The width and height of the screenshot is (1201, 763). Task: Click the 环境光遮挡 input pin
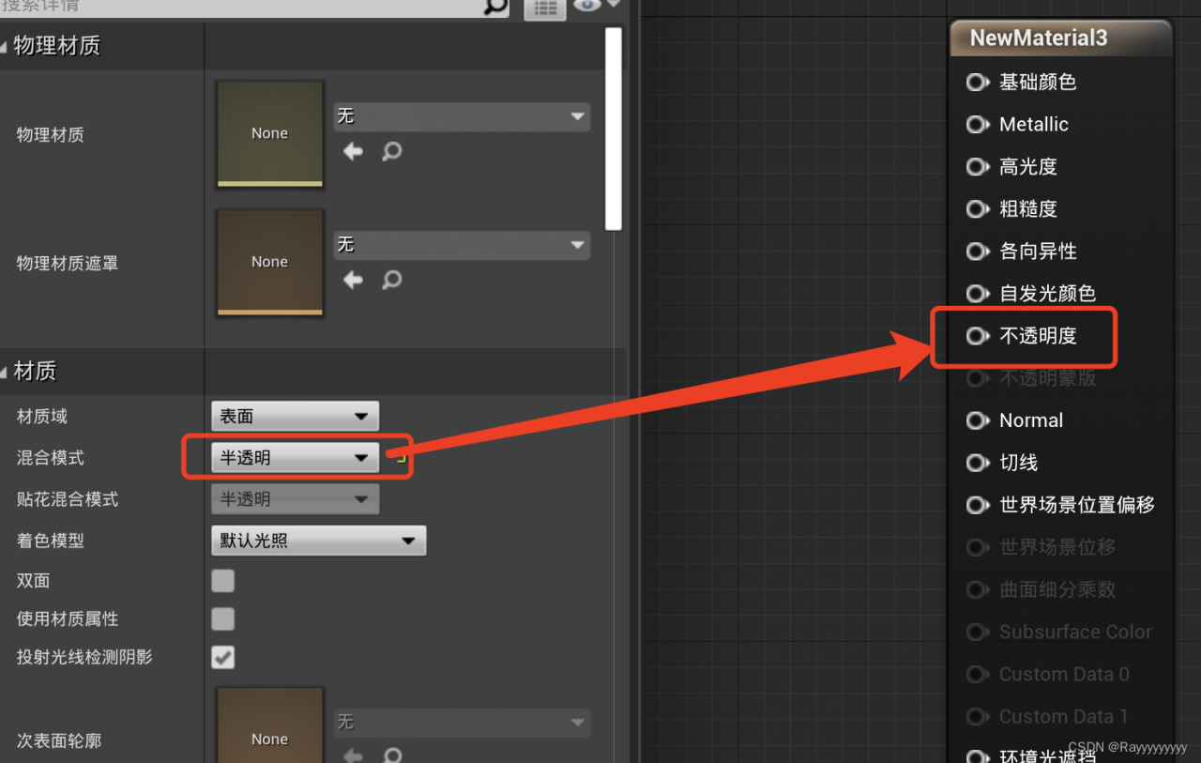(978, 756)
